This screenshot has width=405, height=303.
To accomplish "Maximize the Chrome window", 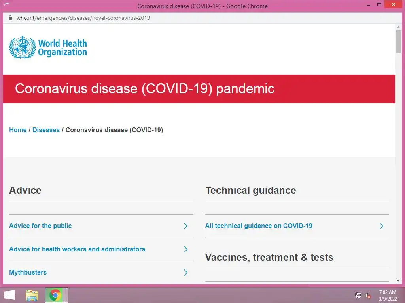I will 379,4.
